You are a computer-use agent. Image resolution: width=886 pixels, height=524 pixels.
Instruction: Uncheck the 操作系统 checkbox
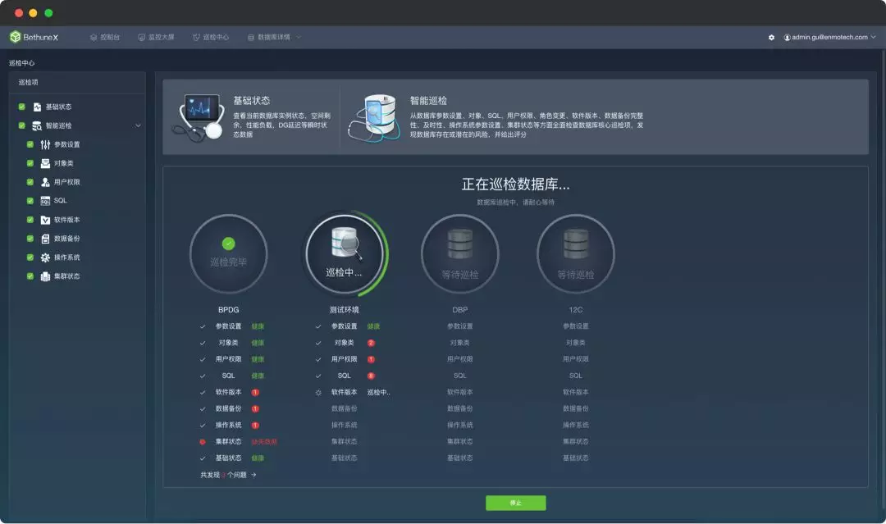click(30, 257)
